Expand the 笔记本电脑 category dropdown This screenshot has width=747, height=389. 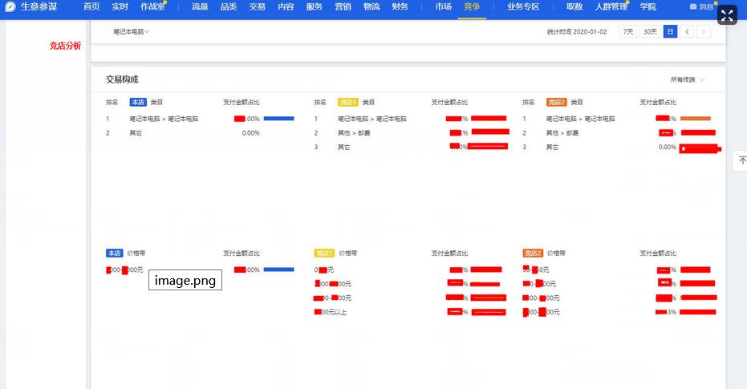coord(131,31)
